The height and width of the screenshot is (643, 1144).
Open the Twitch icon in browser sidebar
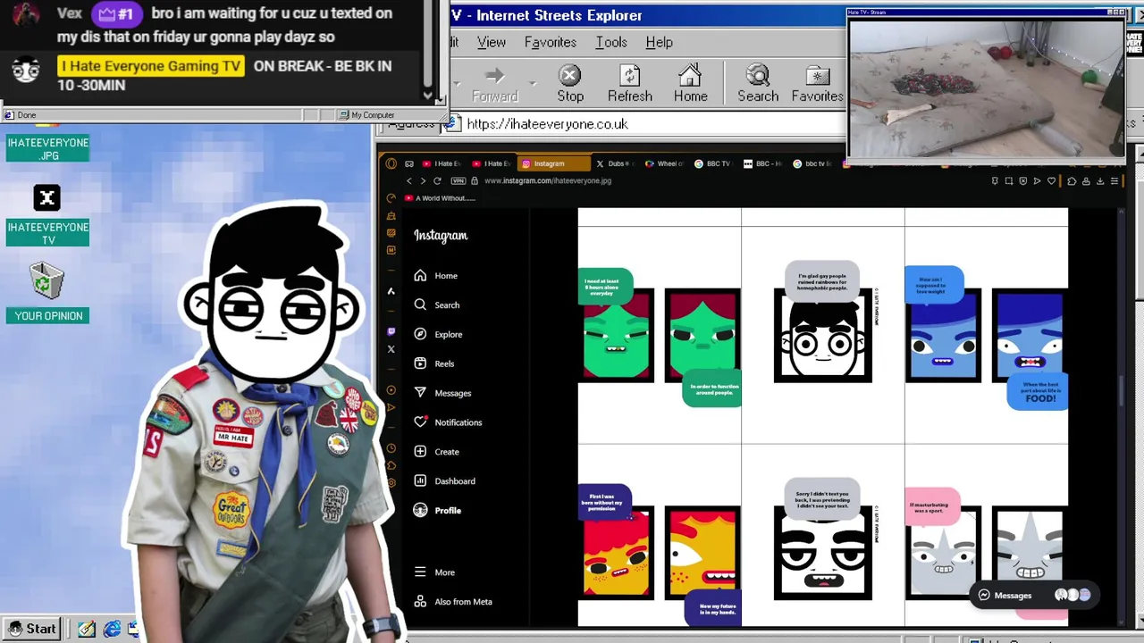tap(391, 331)
